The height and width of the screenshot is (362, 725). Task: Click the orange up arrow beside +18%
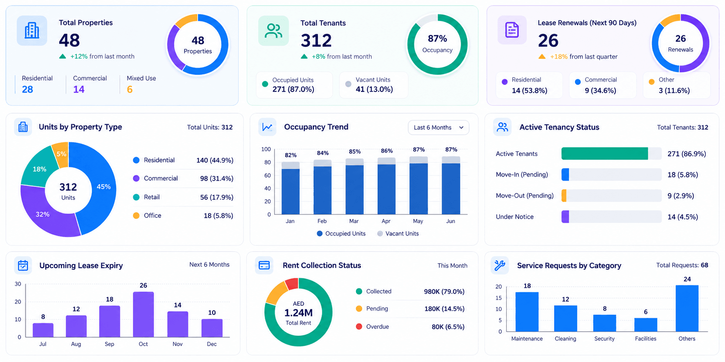click(542, 57)
